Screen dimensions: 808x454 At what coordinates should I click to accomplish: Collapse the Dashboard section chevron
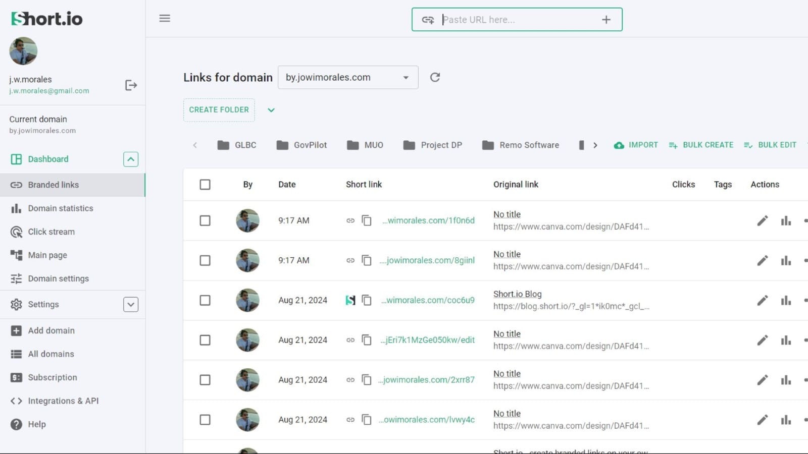coord(131,159)
